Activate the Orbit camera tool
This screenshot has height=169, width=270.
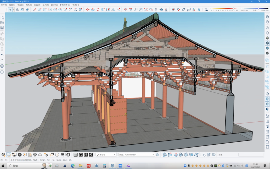125,10
